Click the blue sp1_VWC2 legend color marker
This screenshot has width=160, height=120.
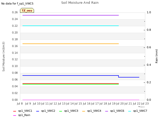(38, 111)
